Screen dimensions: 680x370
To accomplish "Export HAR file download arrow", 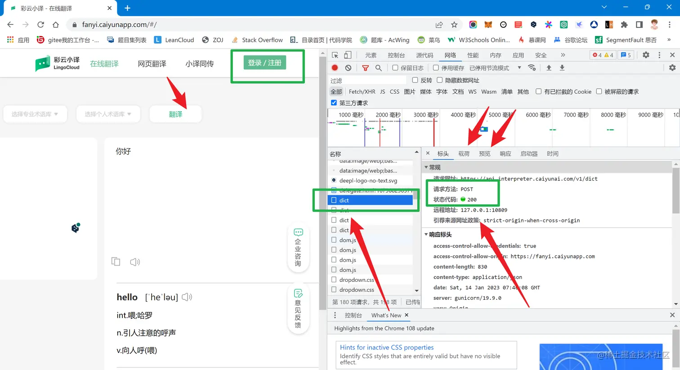I will [x=562, y=68].
